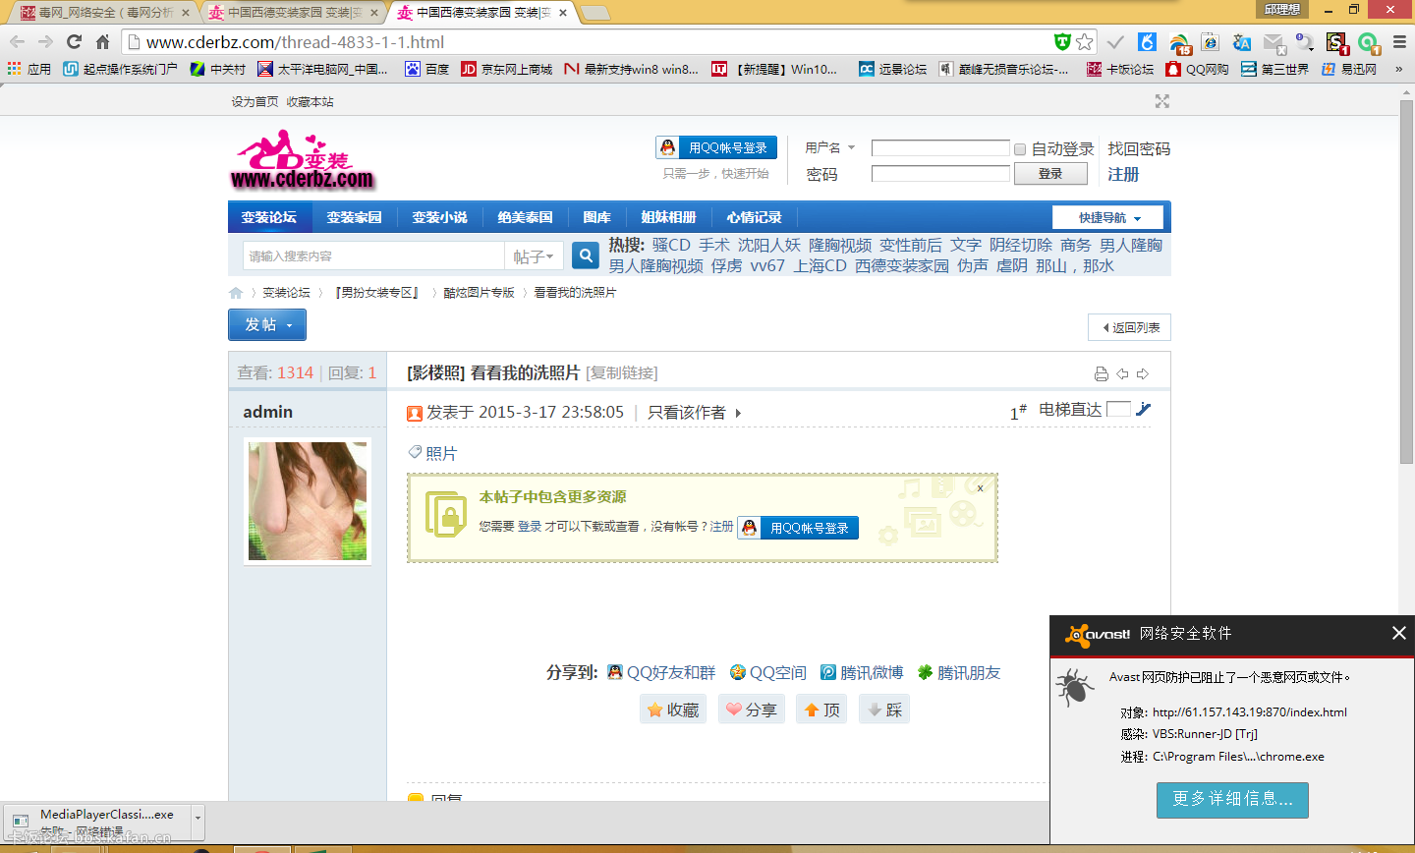Click the admin avatar thumbnail
The image size is (1415, 853).
(x=308, y=501)
